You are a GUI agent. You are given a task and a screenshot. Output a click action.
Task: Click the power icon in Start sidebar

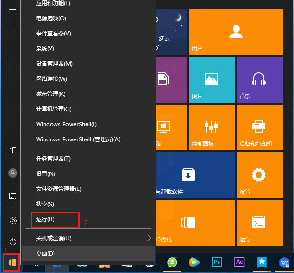13,241
